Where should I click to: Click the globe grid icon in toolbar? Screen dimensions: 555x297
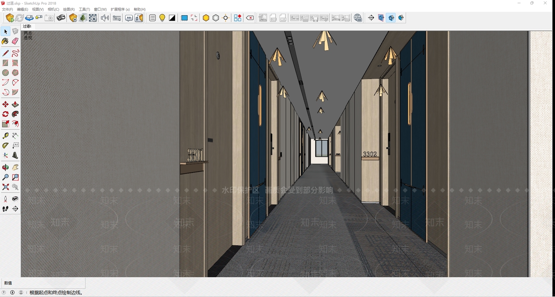(358, 18)
